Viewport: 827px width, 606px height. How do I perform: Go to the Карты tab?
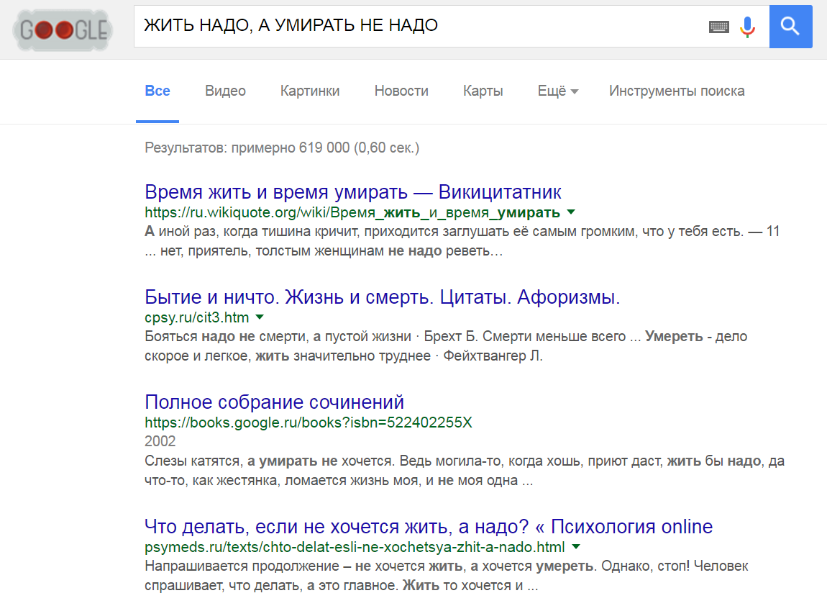coord(483,91)
